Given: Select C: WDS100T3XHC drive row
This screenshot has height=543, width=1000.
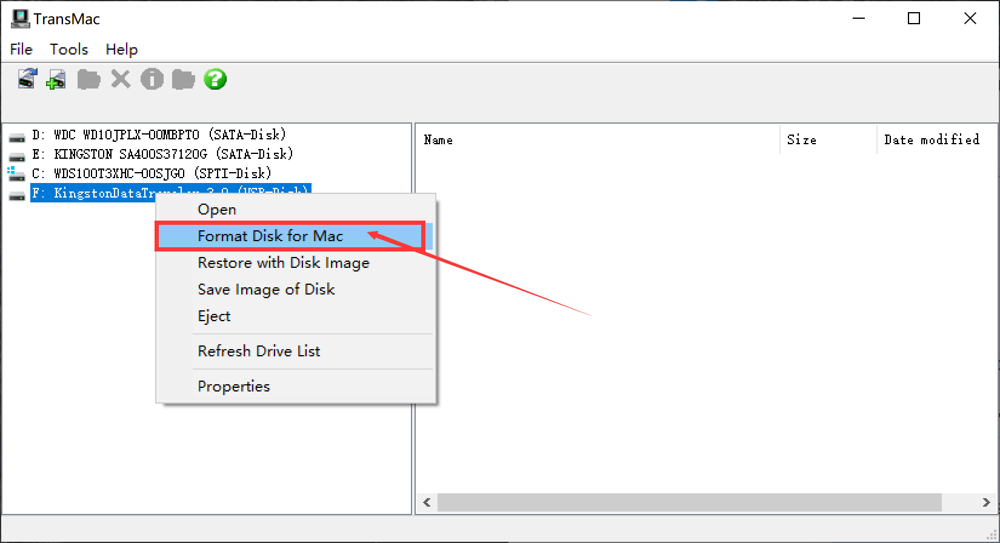Looking at the screenshot, I should 152,173.
